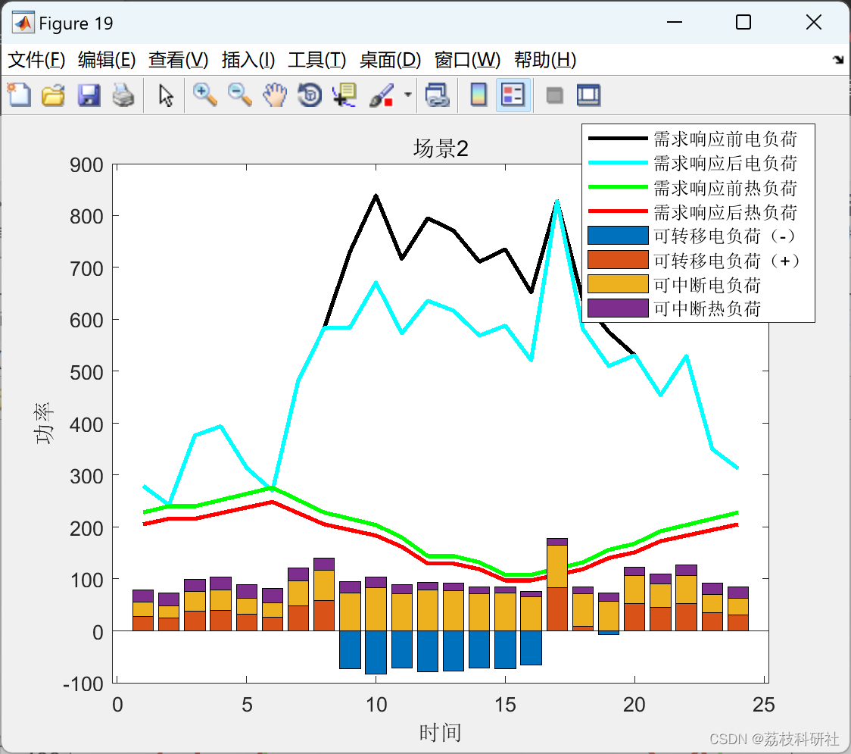This screenshot has width=851, height=754.
Task: Click the MATLAB logo in title bar
Action: [23, 23]
